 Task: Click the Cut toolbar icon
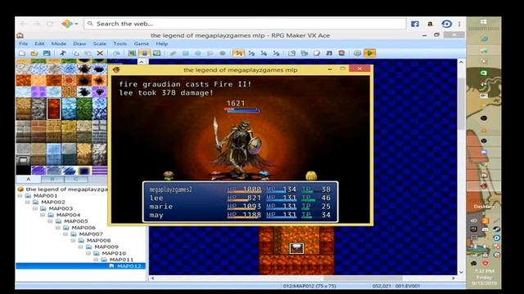point(63,53)
